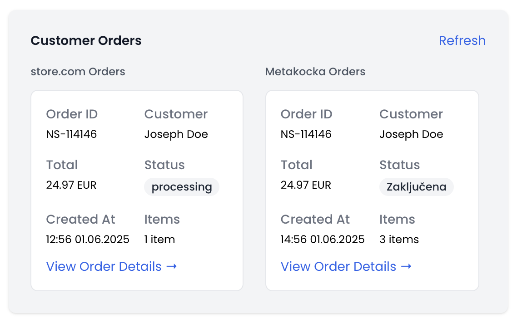The image size is (517, 323).
Task: Click the 24.97 EUR total in Metakocka card
Action: (306, 185)
